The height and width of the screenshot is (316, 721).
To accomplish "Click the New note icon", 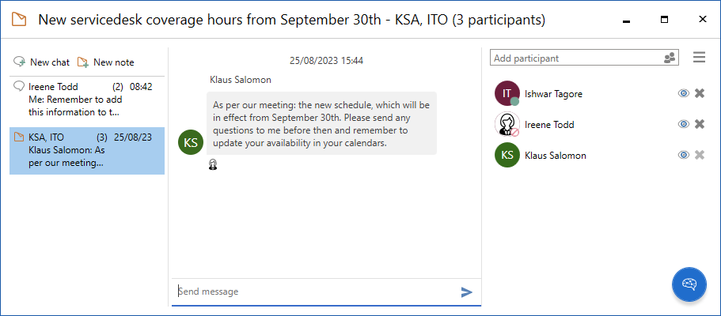I will (83, 62).
